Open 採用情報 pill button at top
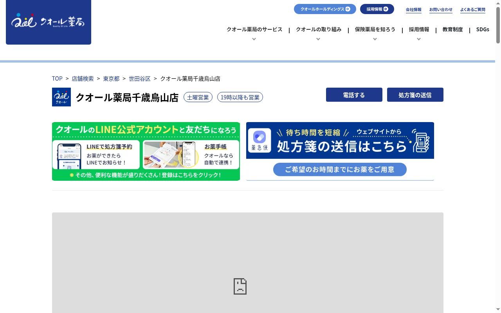Screen dimensions: 501x313 coord(377,9)
